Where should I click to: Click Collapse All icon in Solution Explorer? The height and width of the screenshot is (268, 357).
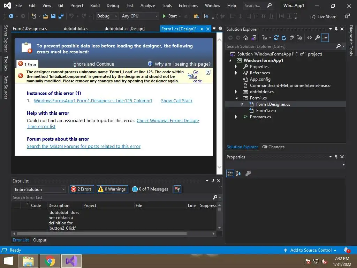coord(291,38)
